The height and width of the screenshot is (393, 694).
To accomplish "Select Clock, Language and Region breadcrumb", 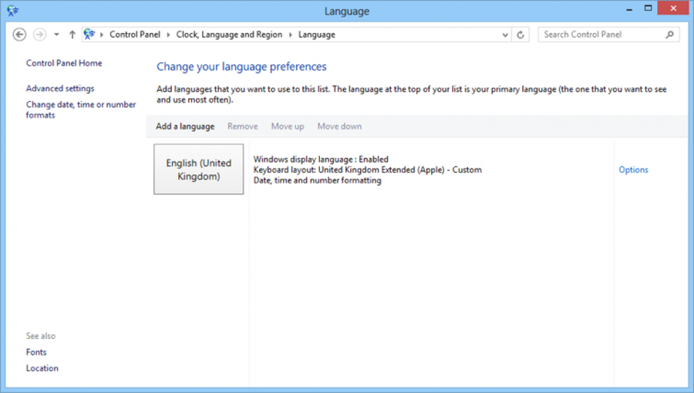I will pyautogui.click(x=229, y=35).
